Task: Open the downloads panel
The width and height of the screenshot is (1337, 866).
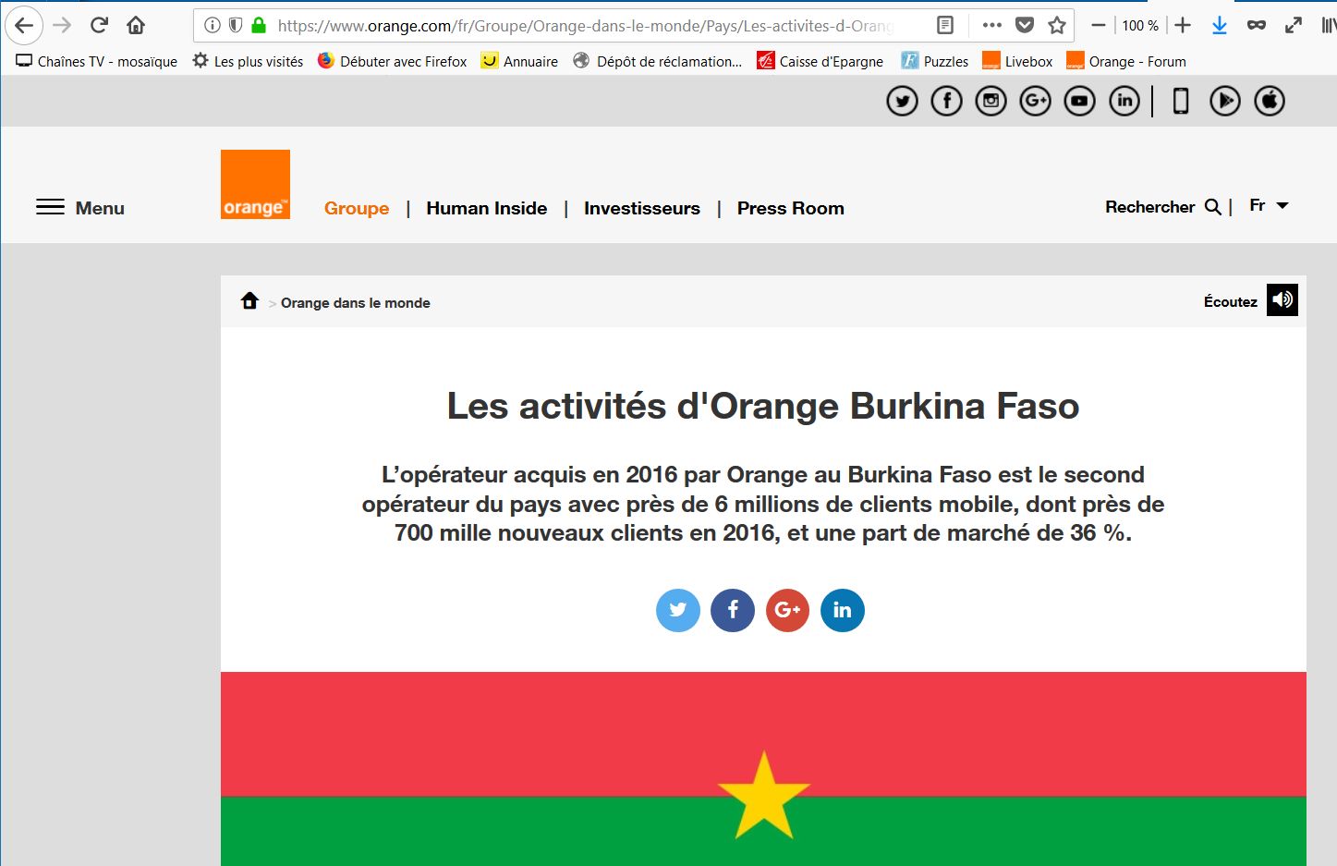Action: click(x=1220, y=26)
